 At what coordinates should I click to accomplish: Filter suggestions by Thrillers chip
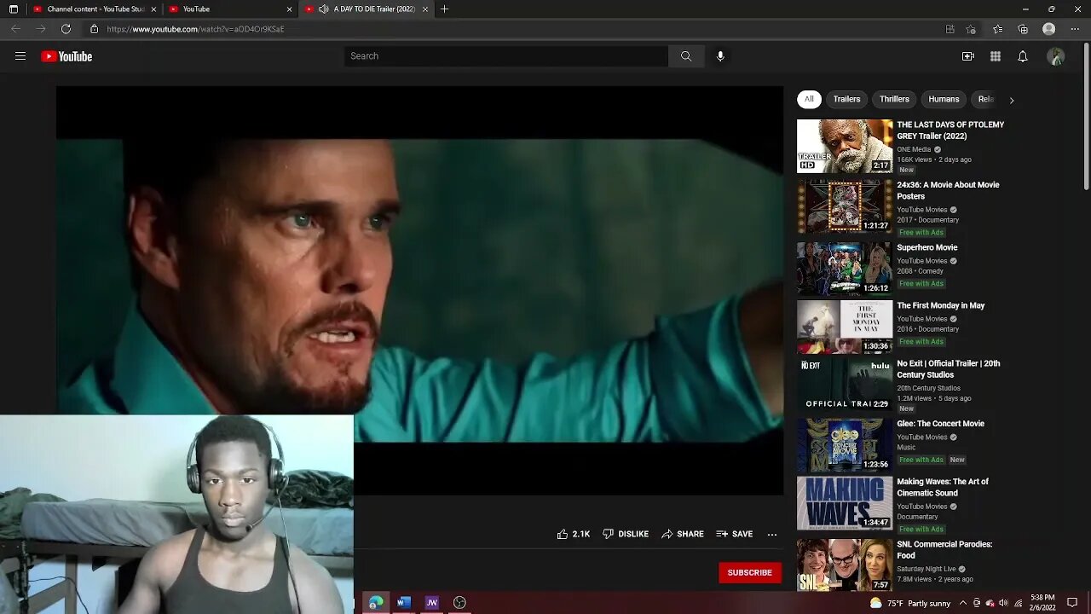(x=894, y=99)
